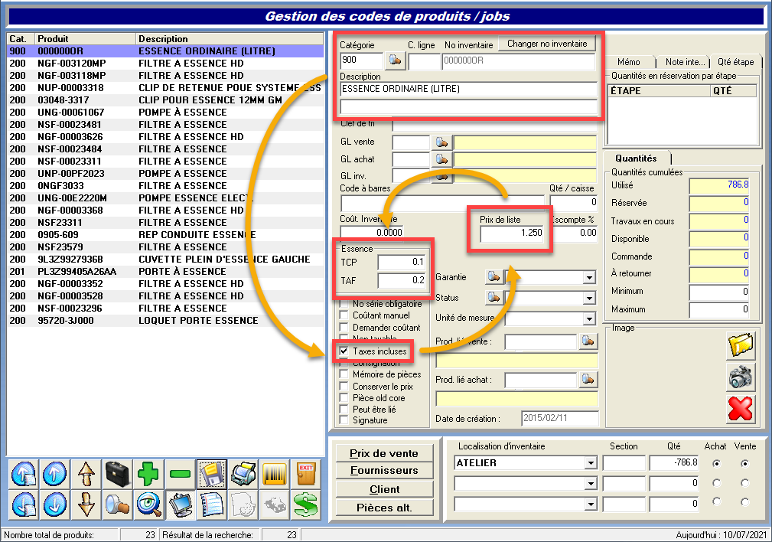Open the barcode tool icon
The image size is (772, 542).
pos(274,474)
